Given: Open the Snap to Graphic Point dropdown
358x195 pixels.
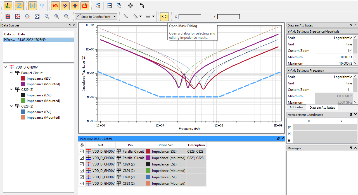Looking at the screenshot, I should coord(115,17).
